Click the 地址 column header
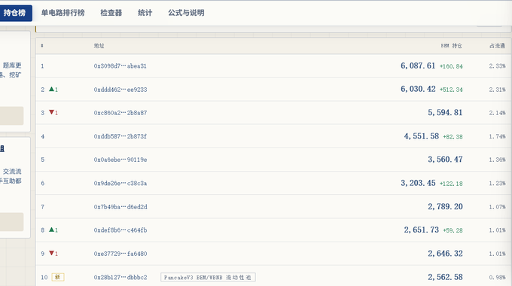Viewport: 512px width, 286px height. [x=99, y=46]
